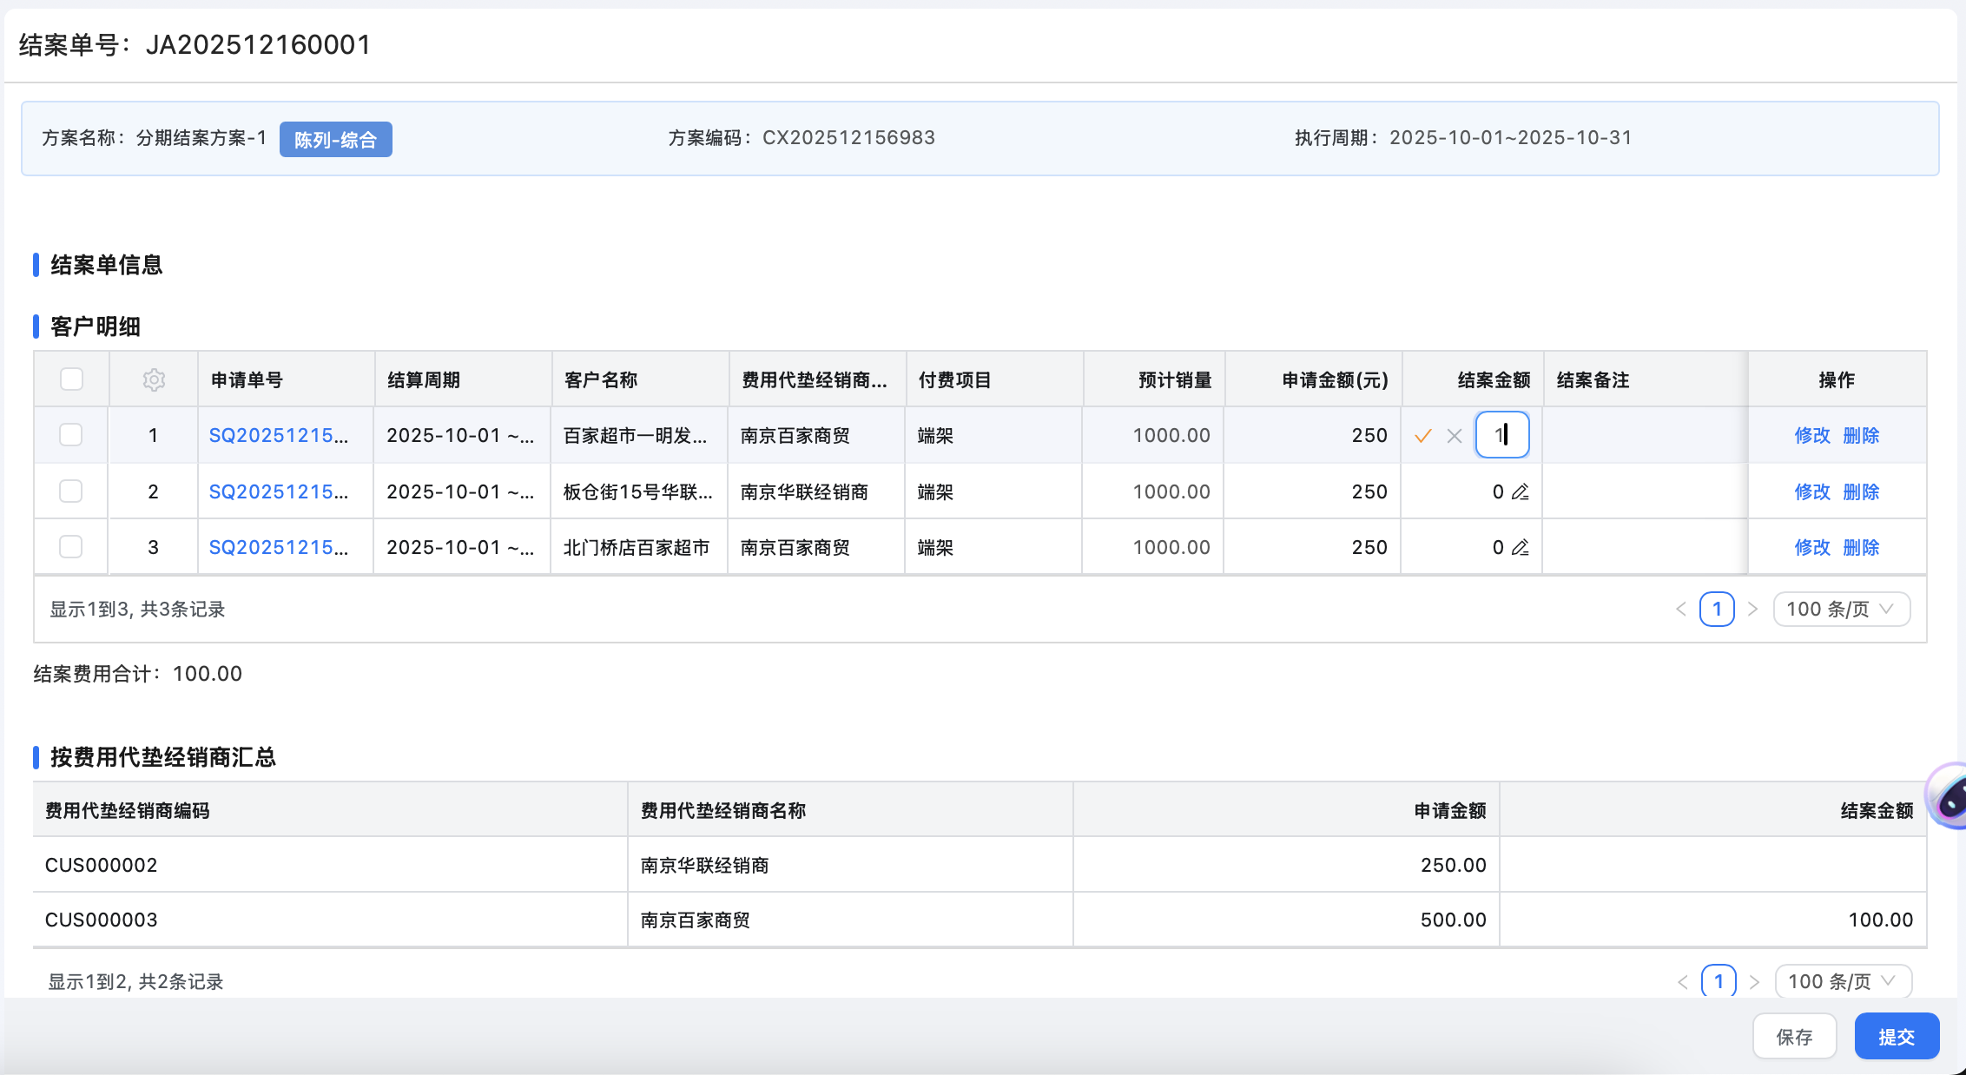Click the 保存 button
This screenshot has height=1075, width=1966.
pyautogui.click(x=1794, y=1037)
